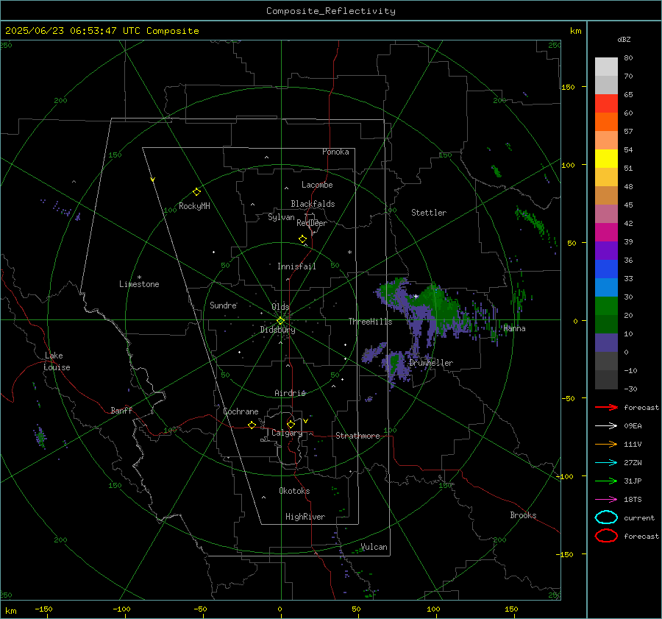Click the Okotoks label on map
The image size is (662, 619).
294,491
